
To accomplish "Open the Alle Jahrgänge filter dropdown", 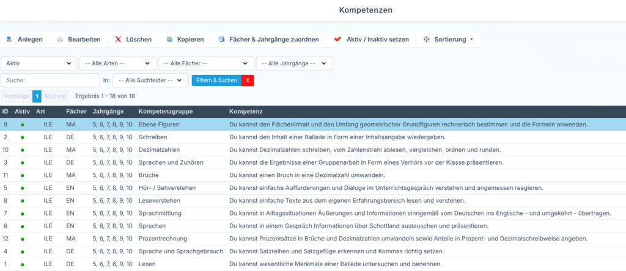I will 294,63.
